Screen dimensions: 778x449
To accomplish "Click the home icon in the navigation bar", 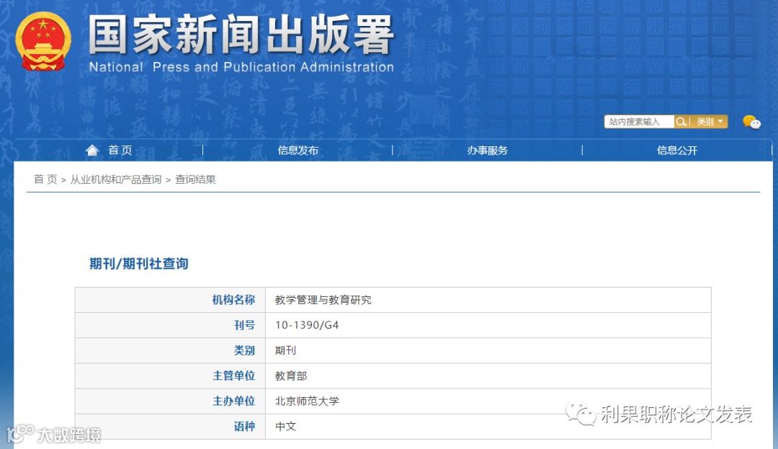I will click(92, 150).
